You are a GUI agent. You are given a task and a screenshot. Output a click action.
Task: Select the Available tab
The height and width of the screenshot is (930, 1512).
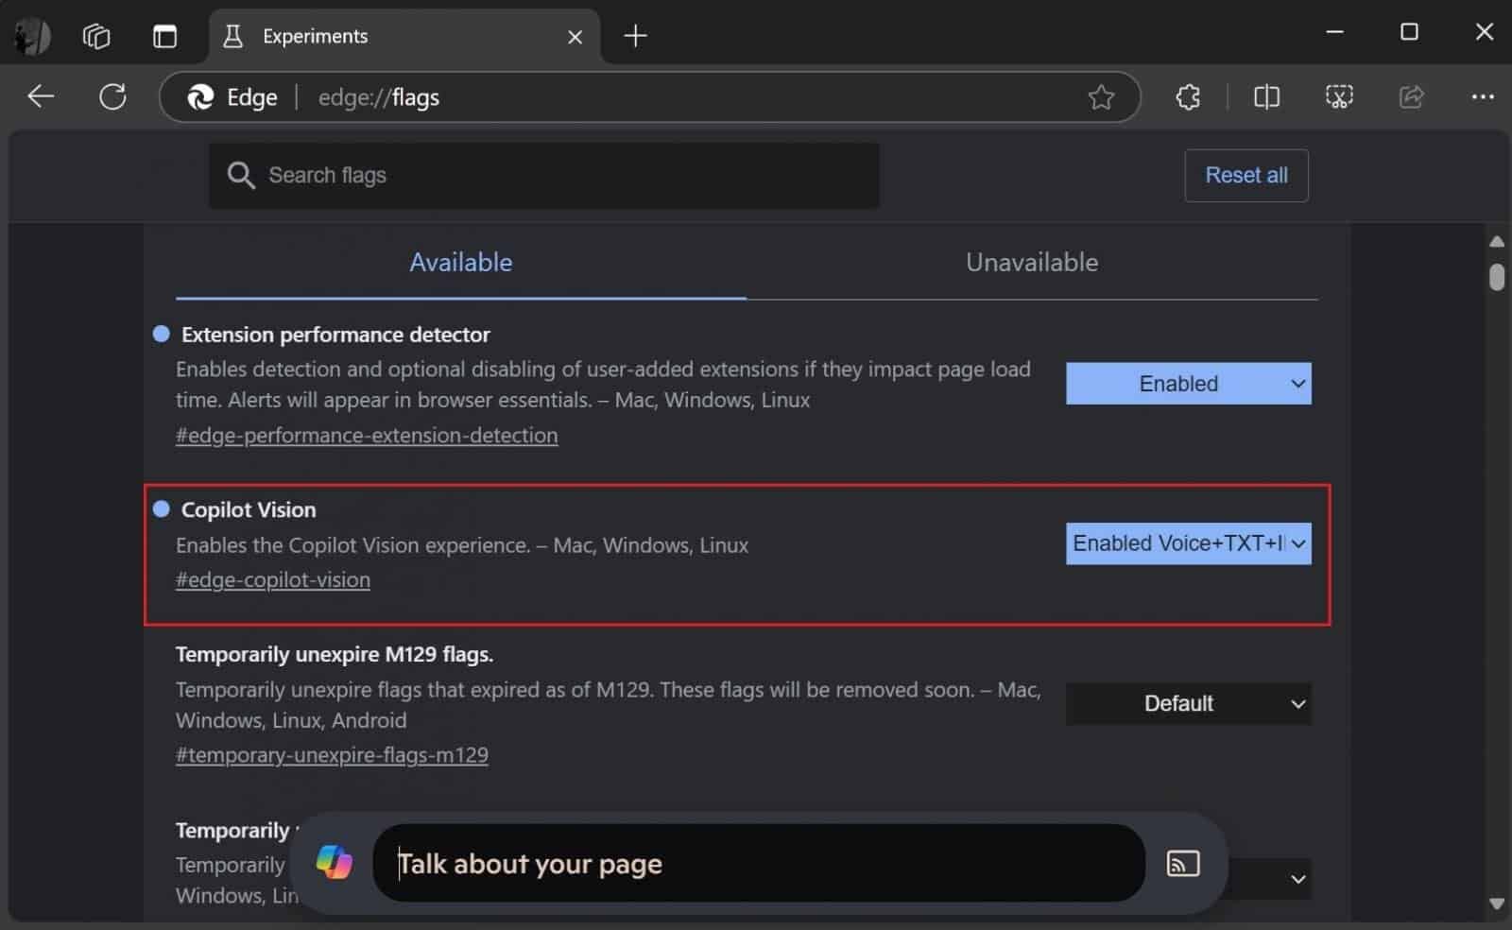point(460,263)
